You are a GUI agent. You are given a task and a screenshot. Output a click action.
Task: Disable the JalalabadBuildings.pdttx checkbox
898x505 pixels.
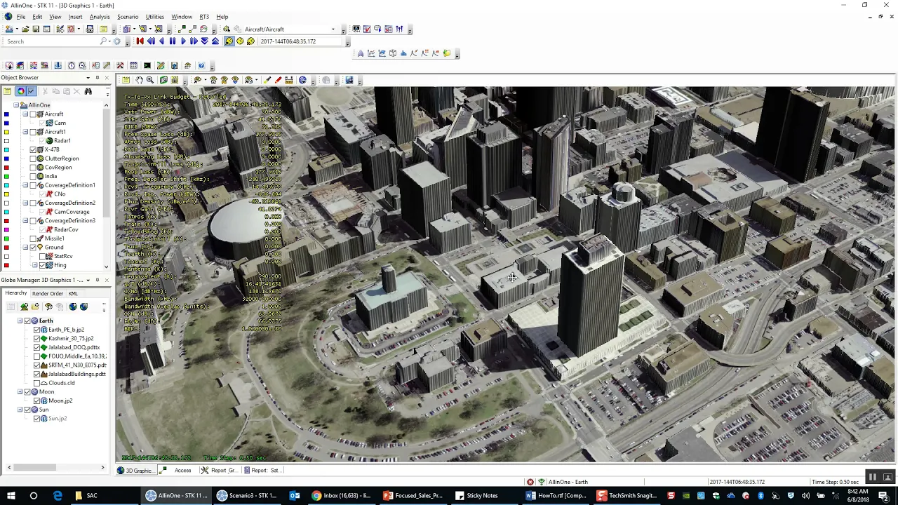pyautogui.click(x=37, y=374)
